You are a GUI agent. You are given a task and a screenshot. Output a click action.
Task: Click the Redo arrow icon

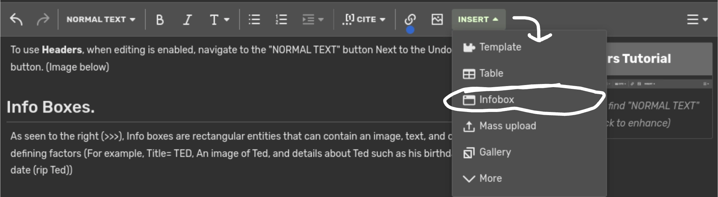pos(43,19)
